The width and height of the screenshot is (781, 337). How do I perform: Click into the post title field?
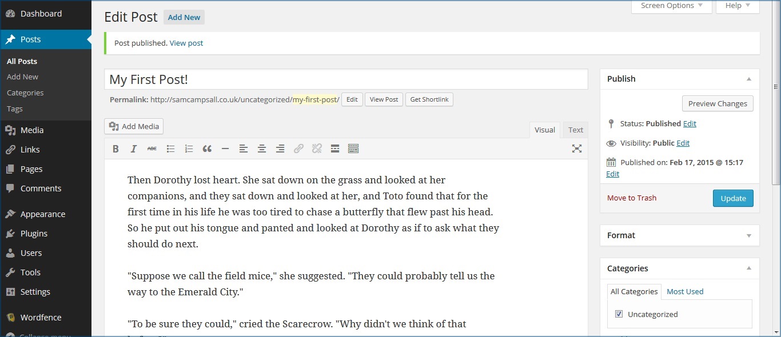pos(345,79)
